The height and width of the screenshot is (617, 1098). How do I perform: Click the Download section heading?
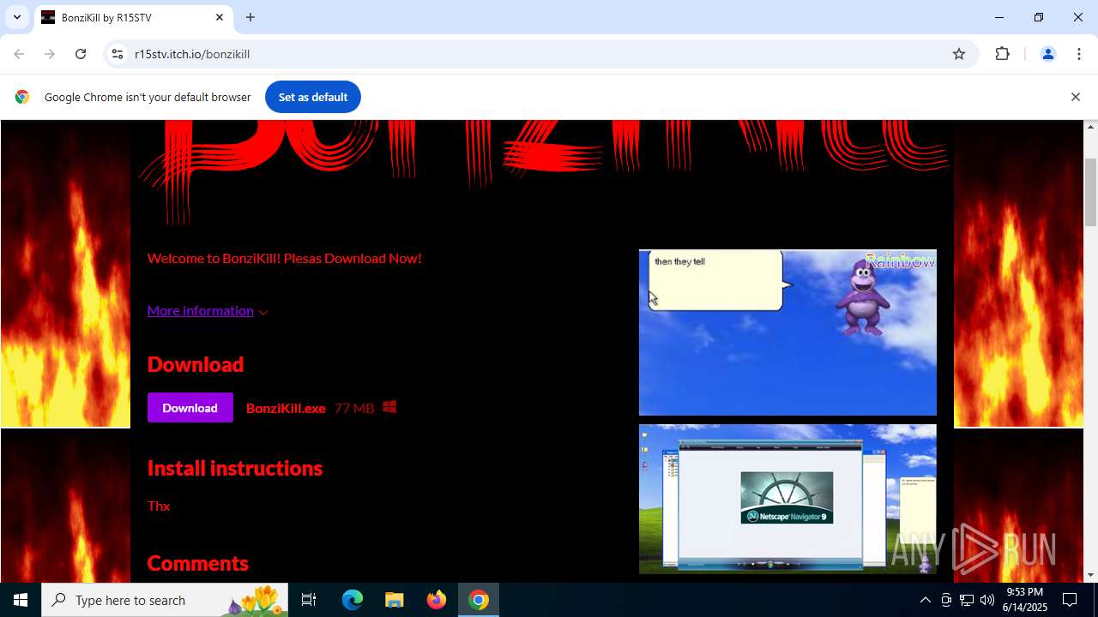point(196,364)
